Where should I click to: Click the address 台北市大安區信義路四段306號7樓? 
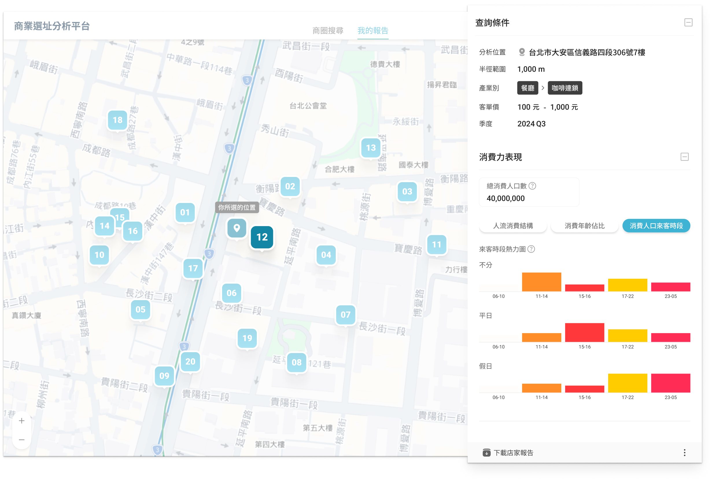[587, 53]
